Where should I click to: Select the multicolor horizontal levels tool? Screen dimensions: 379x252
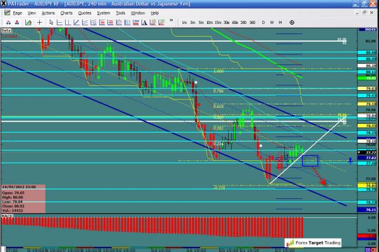(153, 23)
